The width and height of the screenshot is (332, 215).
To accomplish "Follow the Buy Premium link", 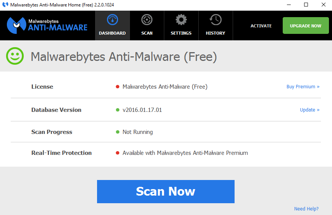I will pos(303,87).
